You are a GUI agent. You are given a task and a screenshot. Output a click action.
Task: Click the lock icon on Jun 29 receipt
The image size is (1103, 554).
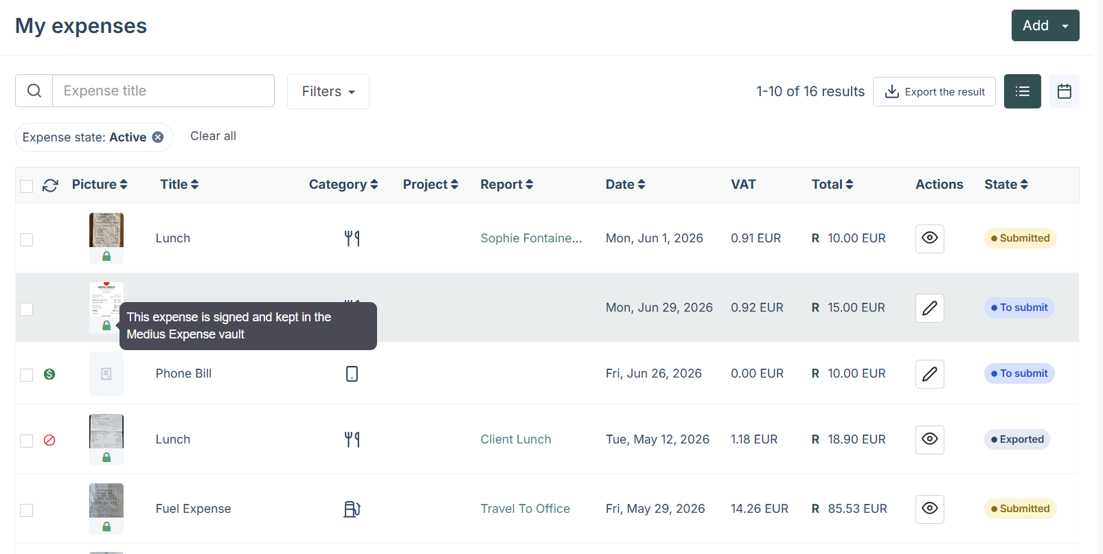[x=106, y=325]
